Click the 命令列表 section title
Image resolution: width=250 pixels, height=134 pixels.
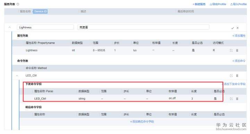pos(23,61)
